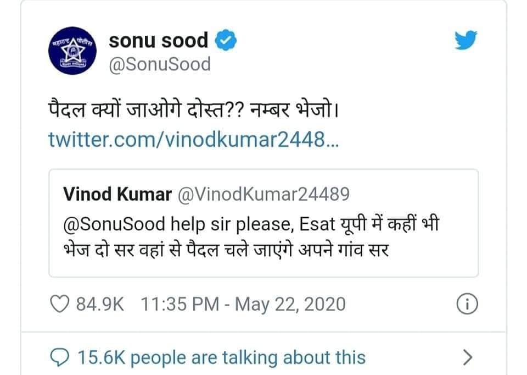Open the quoted tweet card body
Screen dimensions: 527x375
click(x=263, y=223)
